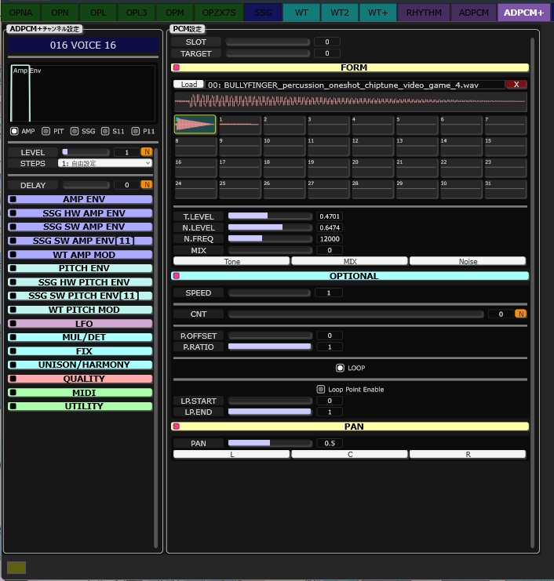Open the OPZX7S tab
Image resolution: width=554 pixels, height=581 pixels.
pos(219,13)
